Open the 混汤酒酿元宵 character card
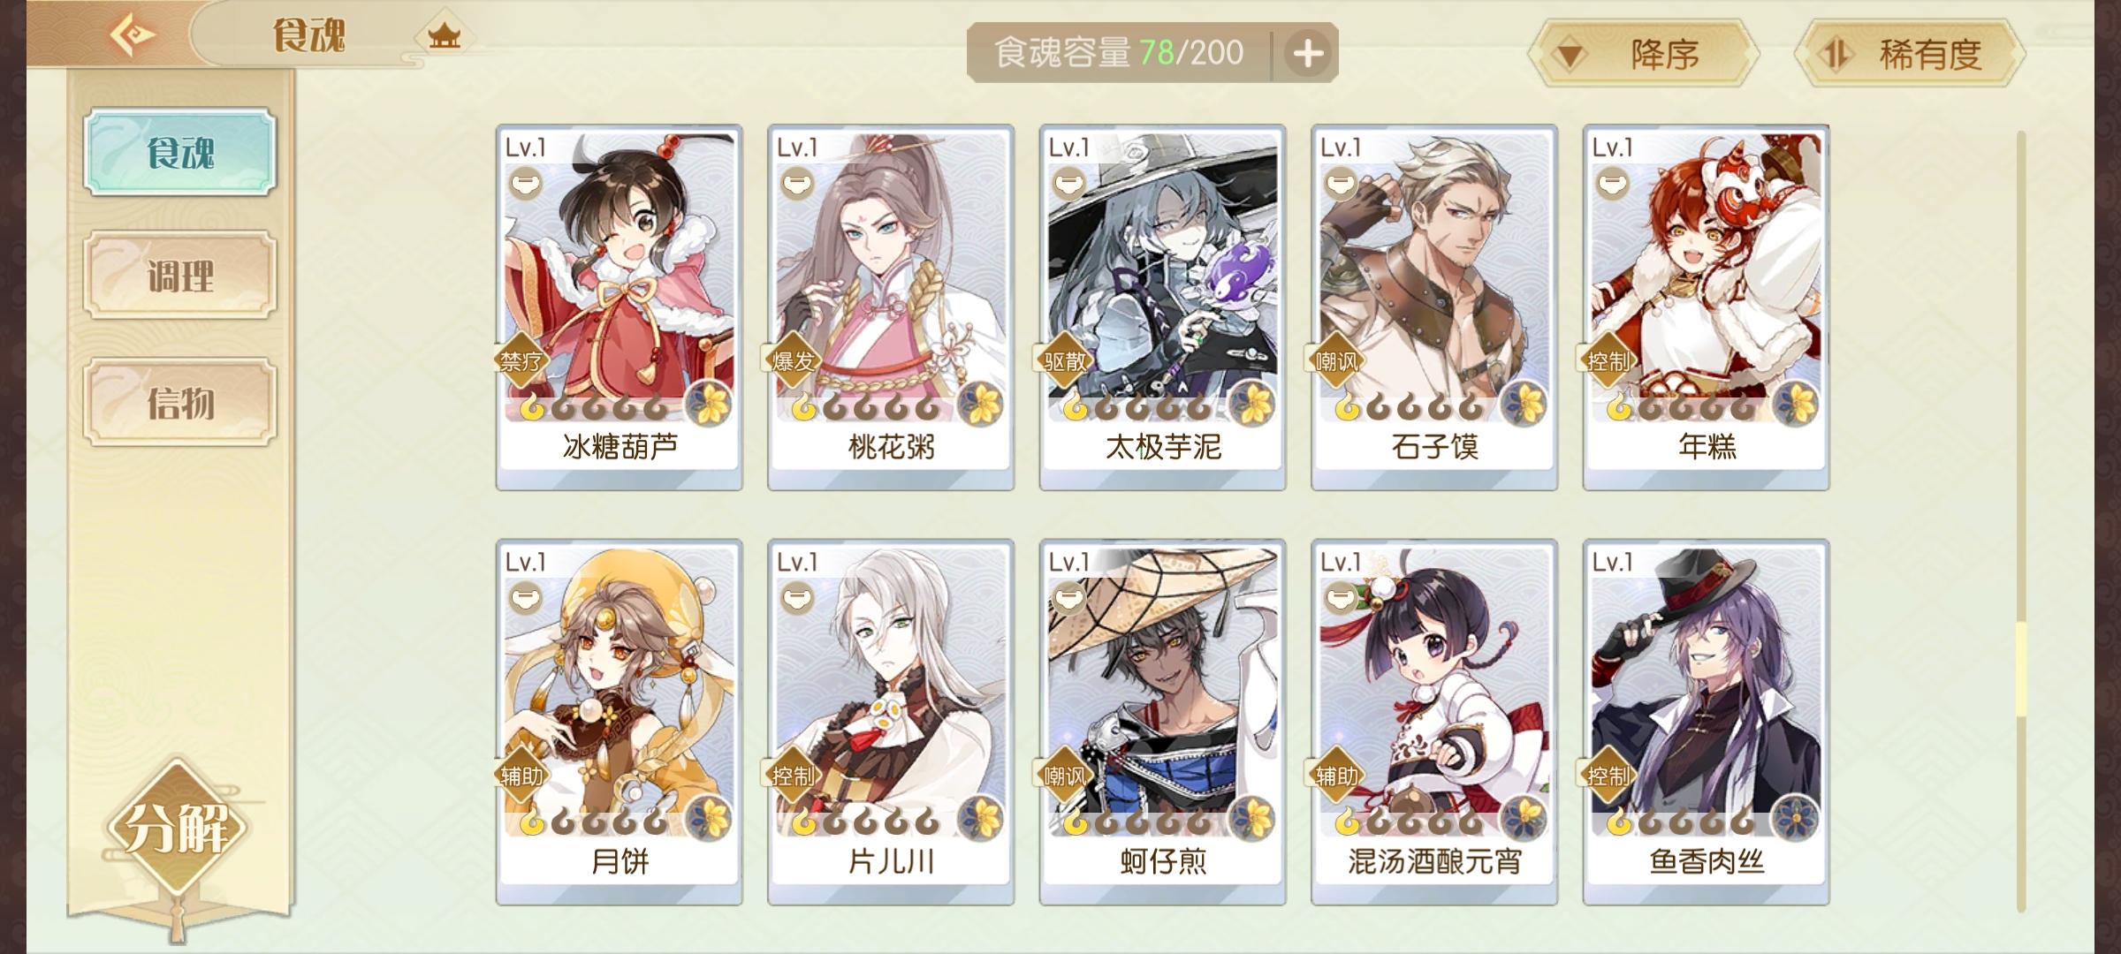Viewport: 2121px width, 954px height. pos(1433,722)
